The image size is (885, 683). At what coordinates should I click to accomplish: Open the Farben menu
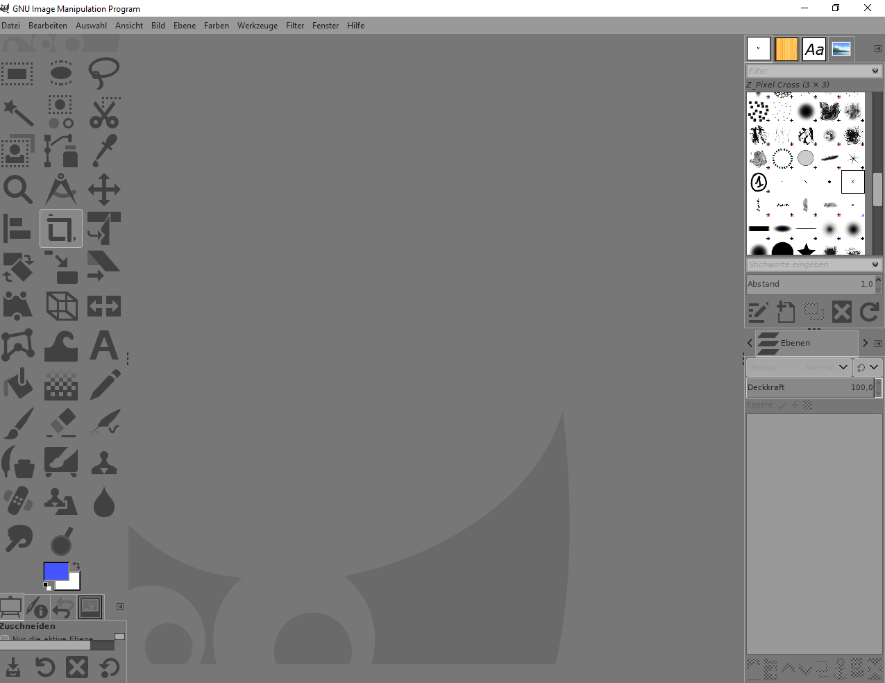coord(217,26)
